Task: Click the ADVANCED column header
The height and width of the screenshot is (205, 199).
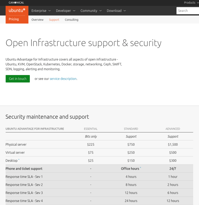Action: [173, 129]
